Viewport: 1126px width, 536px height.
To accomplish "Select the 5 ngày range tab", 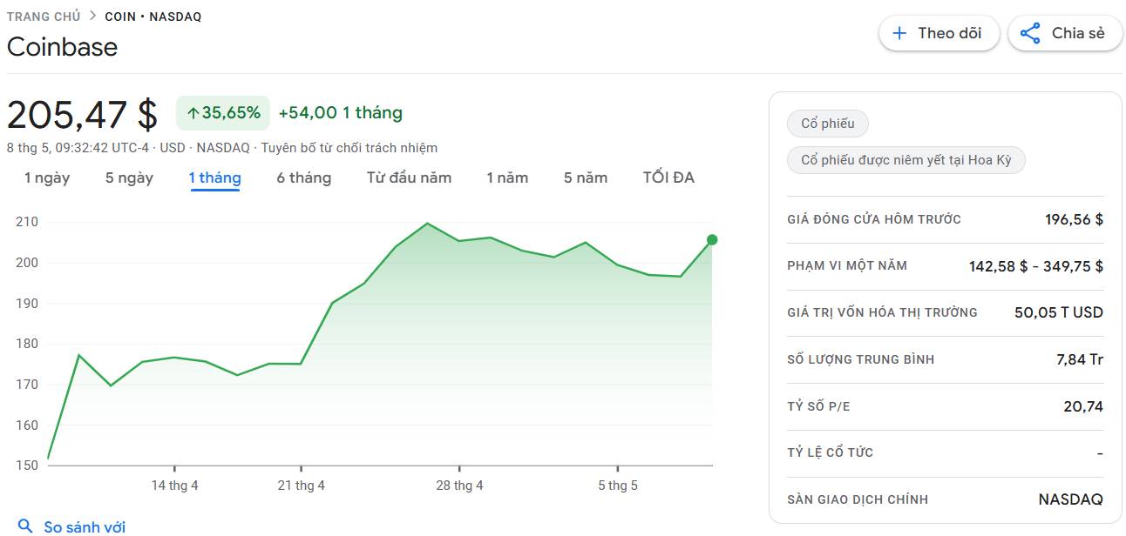I will coord(129,178).
